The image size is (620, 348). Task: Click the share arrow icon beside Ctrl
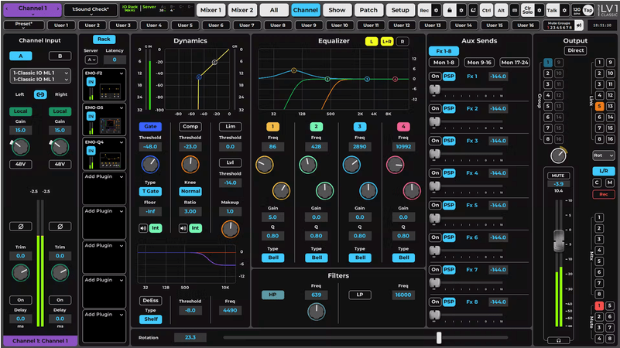(473, 10)
